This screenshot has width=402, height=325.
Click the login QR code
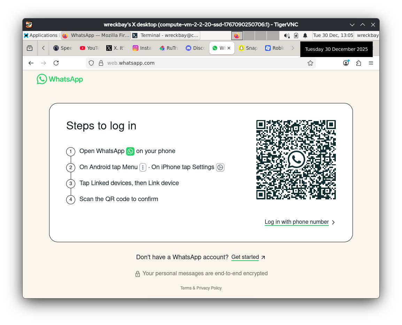296,160
